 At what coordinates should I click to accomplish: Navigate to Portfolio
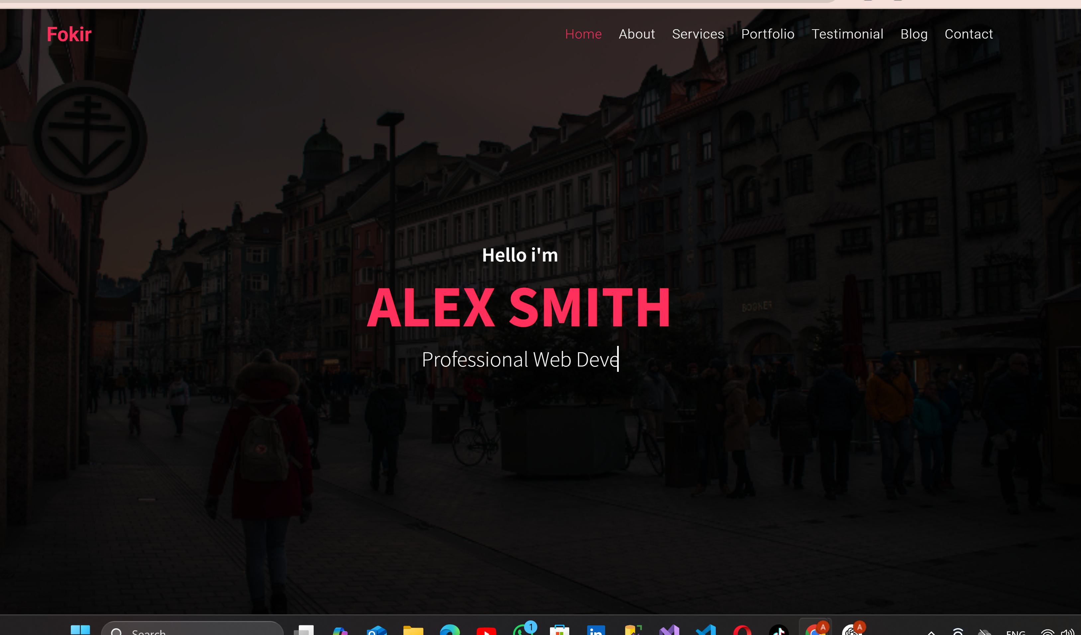[x=768, y=34]
